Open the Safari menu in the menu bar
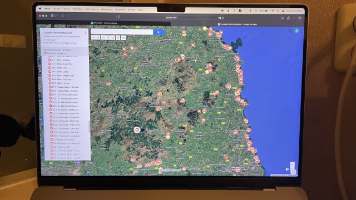The width and height of the screenshot is (356, 200). (x=47, y=9)
